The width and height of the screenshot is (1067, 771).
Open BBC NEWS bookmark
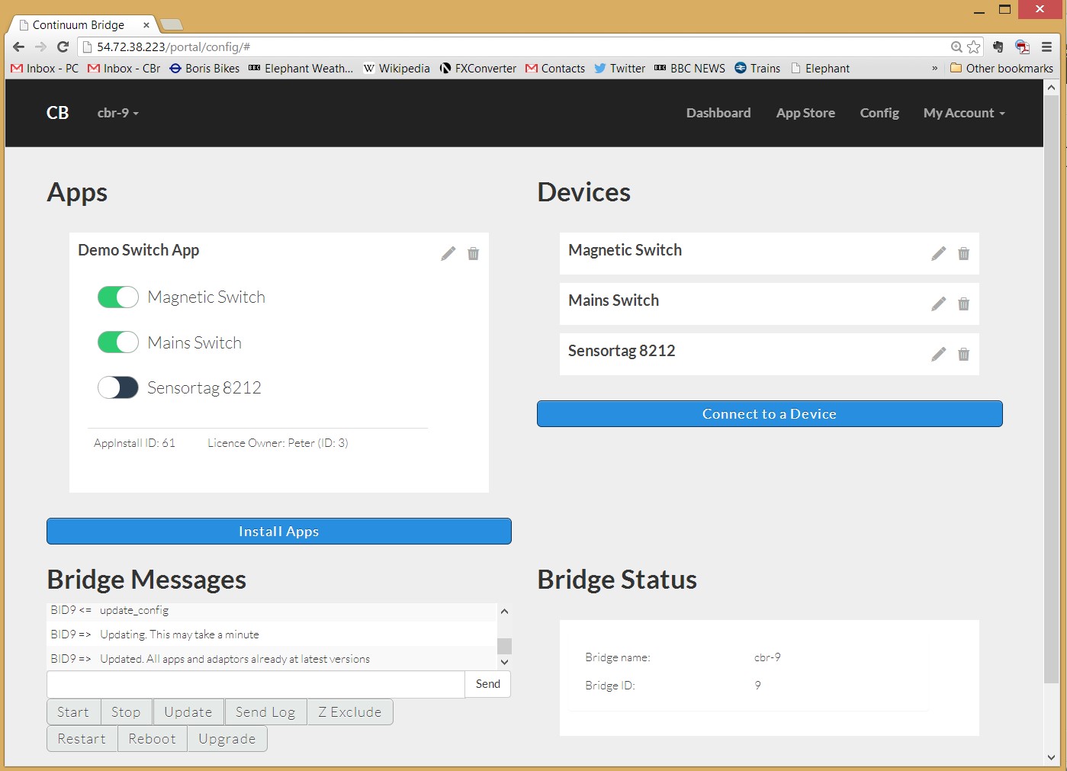[x=689, y=68]
